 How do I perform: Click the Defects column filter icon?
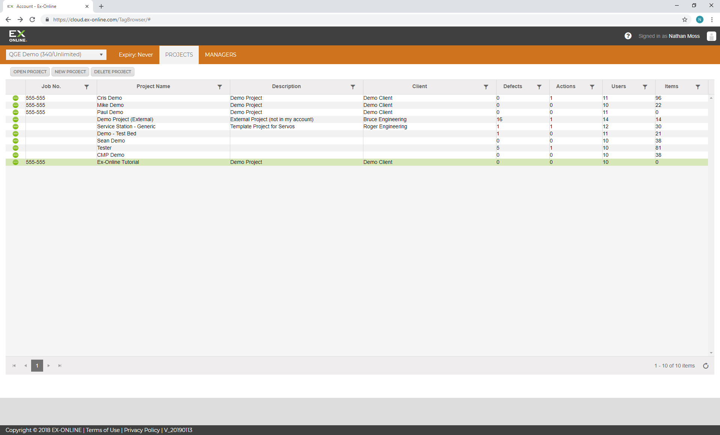(x=539, y=87)
